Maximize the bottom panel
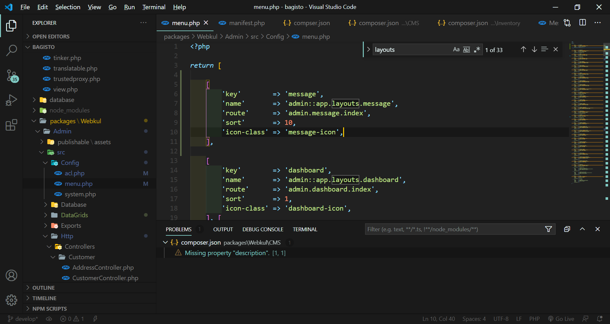This screenshot has height=324, width=610. click(x=582, y=229)
